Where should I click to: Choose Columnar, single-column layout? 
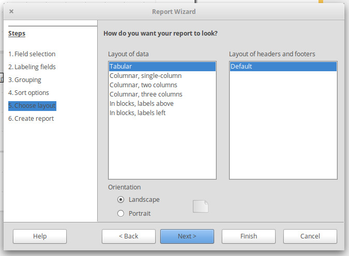145,76
